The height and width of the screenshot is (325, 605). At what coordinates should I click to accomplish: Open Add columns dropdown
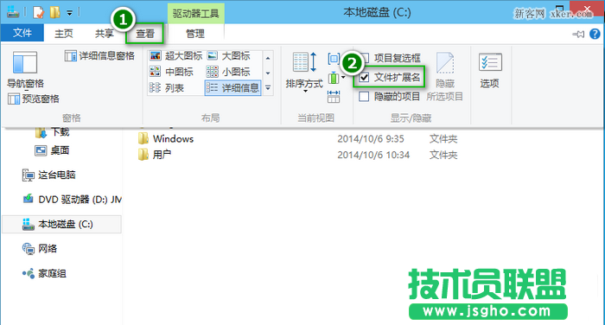[336, 78]
